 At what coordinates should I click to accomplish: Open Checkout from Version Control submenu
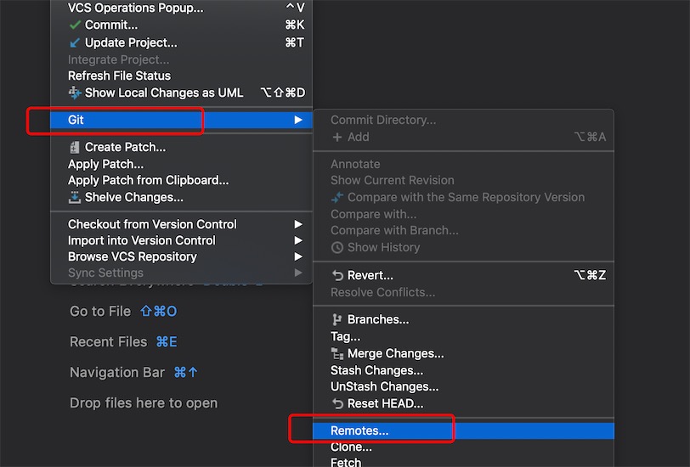point(181,224)
